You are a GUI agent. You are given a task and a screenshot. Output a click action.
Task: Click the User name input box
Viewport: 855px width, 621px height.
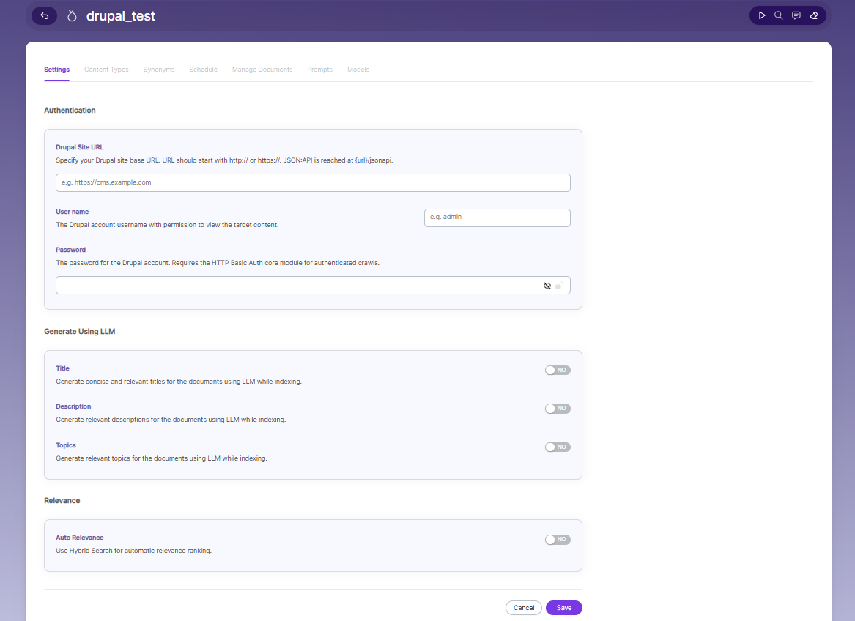tap(497, 217)
